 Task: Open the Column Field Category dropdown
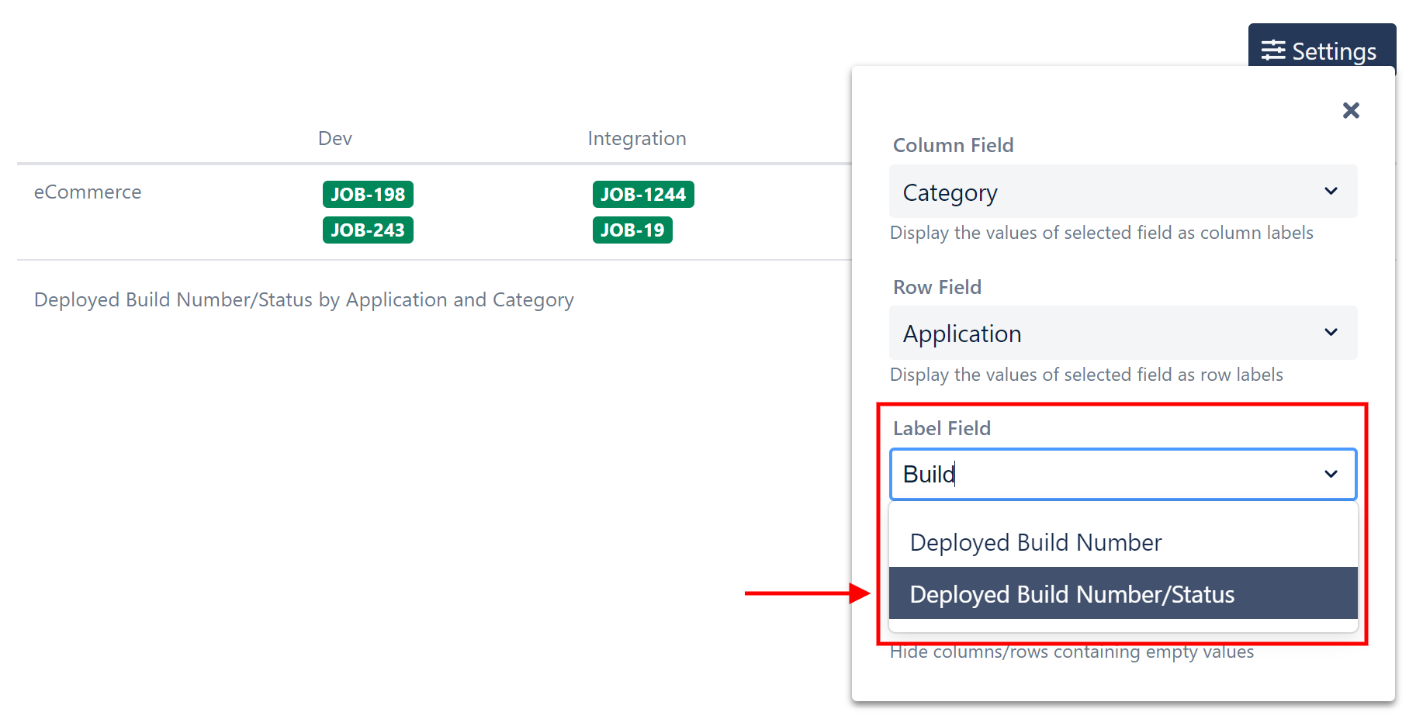(1110, 192)
